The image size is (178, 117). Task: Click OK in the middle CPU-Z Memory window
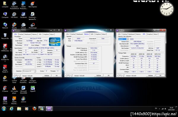tap(109, 76)
